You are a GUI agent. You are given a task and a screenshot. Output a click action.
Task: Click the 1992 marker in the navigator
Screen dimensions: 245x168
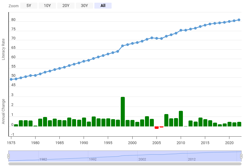(93, 159)
